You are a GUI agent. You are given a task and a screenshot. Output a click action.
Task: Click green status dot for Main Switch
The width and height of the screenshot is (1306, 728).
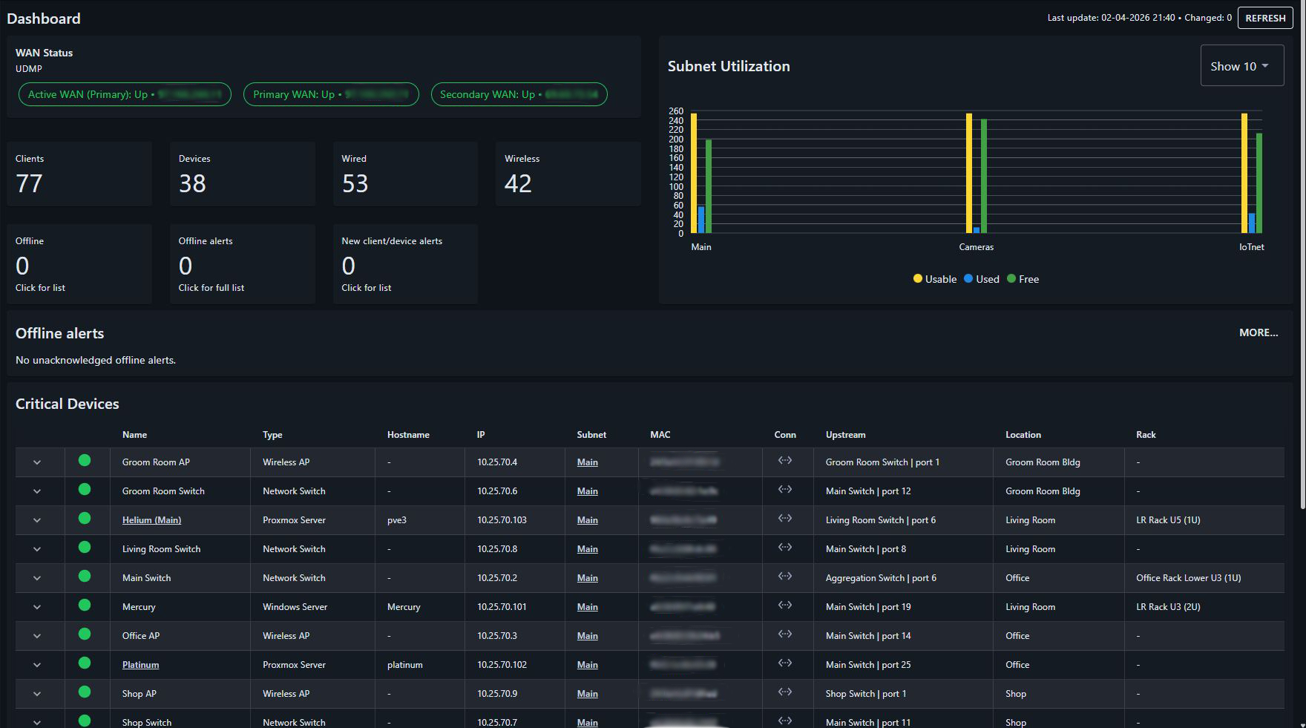pos(85,577)
